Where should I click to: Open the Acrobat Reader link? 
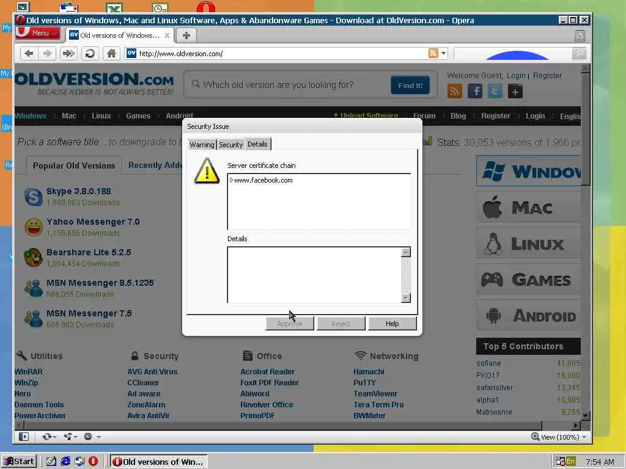(267, 372)
